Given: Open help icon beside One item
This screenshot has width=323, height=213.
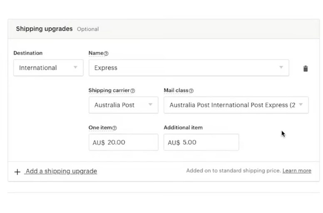Looking at the screenshot, I should click(x=114, y=128).
